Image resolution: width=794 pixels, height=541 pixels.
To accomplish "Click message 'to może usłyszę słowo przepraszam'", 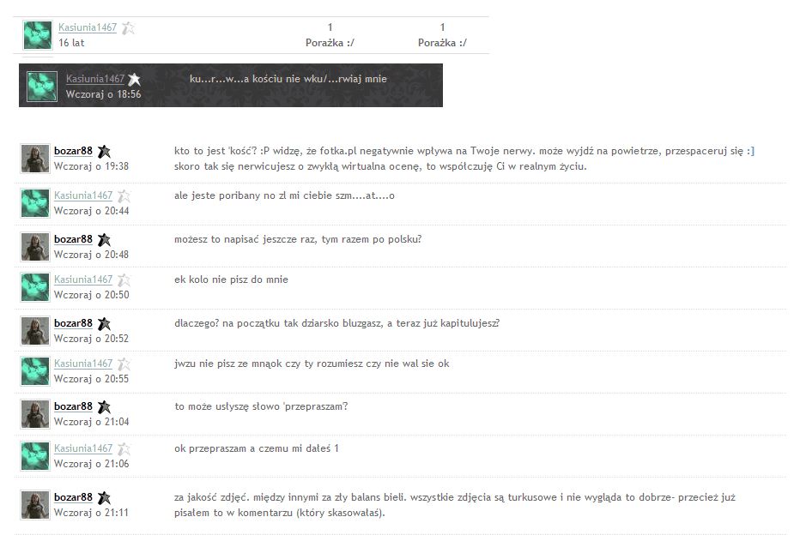I will 261,407.
